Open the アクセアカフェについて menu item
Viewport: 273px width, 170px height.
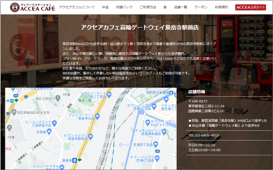pyautogui.click(x=77, y=7)
